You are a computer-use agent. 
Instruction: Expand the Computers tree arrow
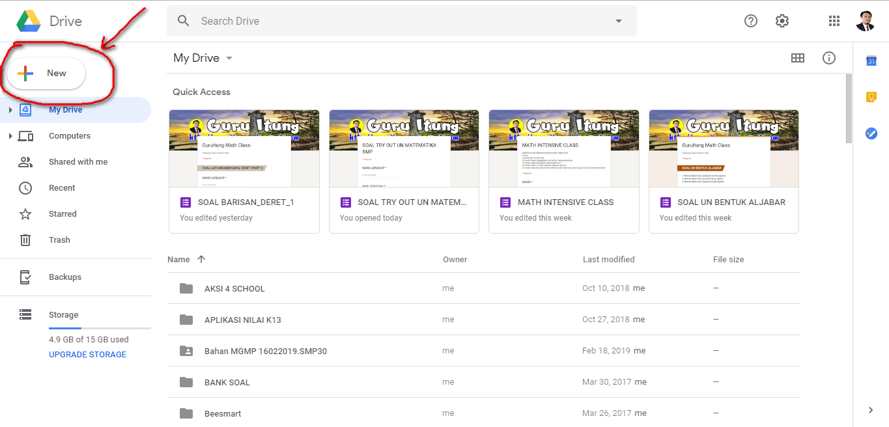[x=10, y=136]
